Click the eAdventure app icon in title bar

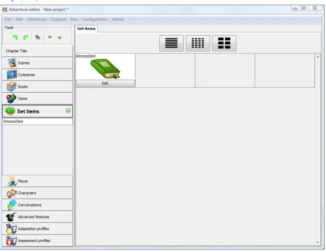4,10
